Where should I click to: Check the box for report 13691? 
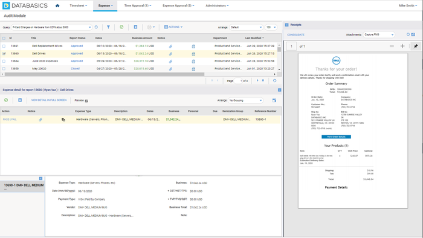click(4, 46)
